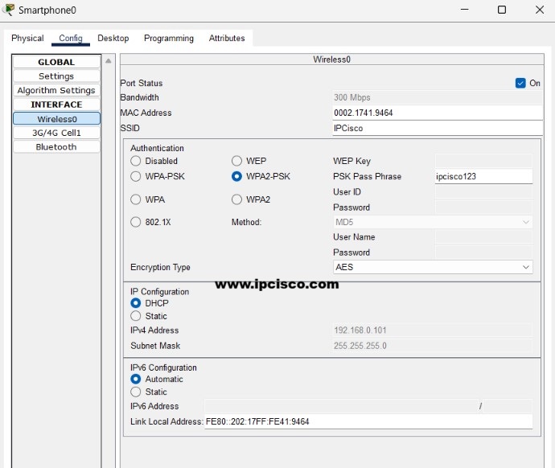Click the IPv6 Address field
The image size is (555, 468).
pos(341,406)
